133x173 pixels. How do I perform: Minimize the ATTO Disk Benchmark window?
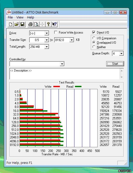pyautogui.click(x=107, y=12)
